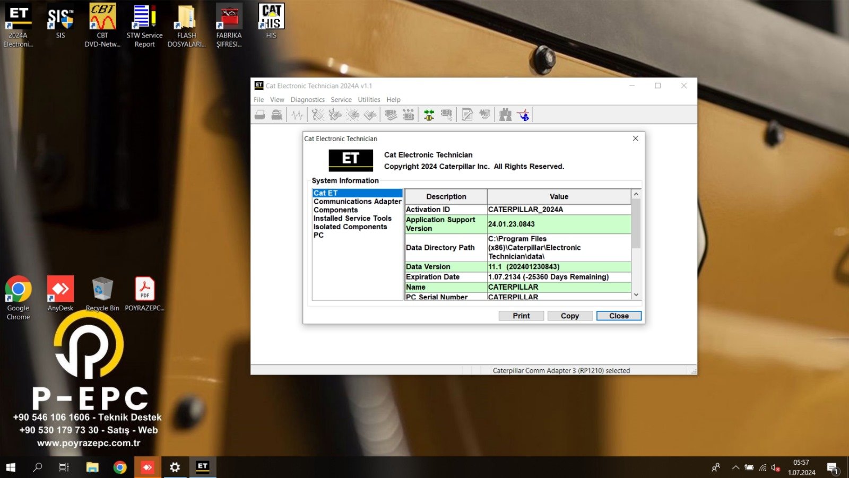Click the Print button in dialog

[x=521, y=316]
